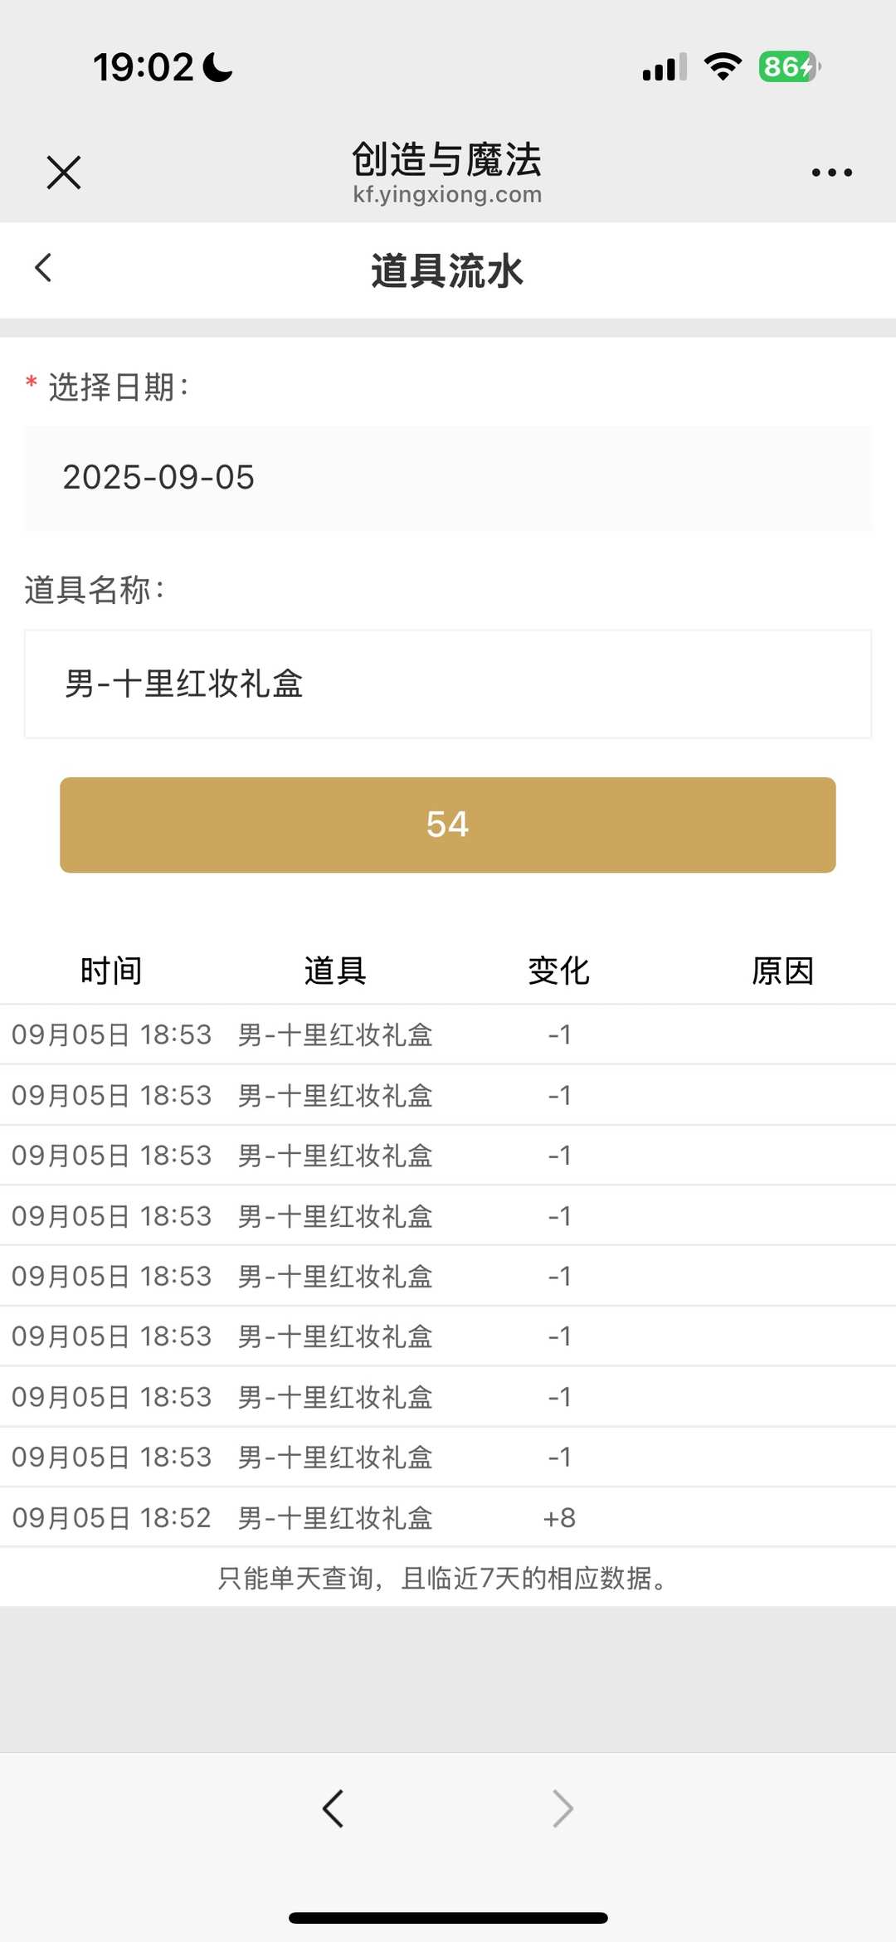This screenshot has height=1942, width=896.
Task: Tap the Wi-Fi icon in status bar
Action: click(x=723, y=66)
